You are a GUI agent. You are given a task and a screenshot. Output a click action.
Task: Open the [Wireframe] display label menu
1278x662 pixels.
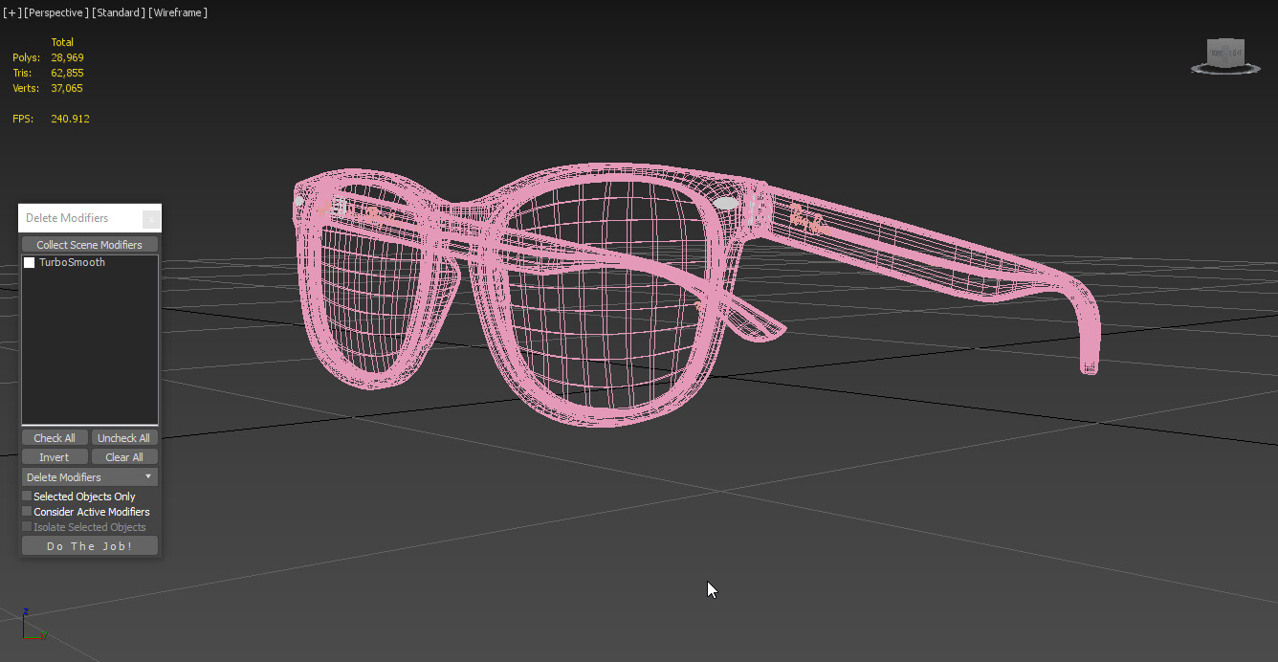pyautogui.click(x=179, y=12)
